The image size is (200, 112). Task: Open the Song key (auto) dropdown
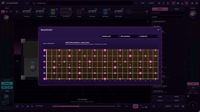click(110, 36)
